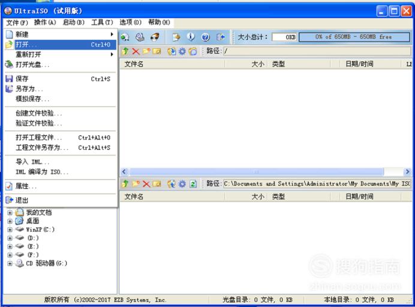Choose 创建文件校验... menu entry
The width and height of the screenshot is (415, 307).
(x=61, y=113)
